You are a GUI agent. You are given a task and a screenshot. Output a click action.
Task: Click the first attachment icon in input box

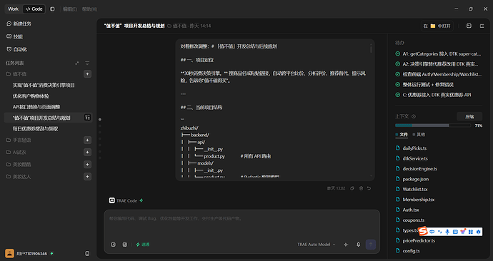pyautogui.click(x=113, y=245)
